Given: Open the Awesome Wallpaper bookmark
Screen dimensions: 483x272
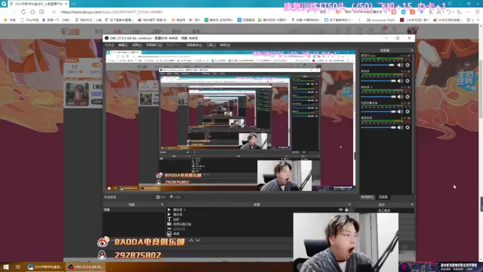Looking at the screenshot, I should tap(382, 20).
